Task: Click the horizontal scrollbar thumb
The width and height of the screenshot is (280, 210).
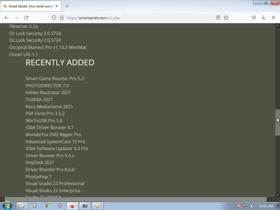Action: point(136,199)
